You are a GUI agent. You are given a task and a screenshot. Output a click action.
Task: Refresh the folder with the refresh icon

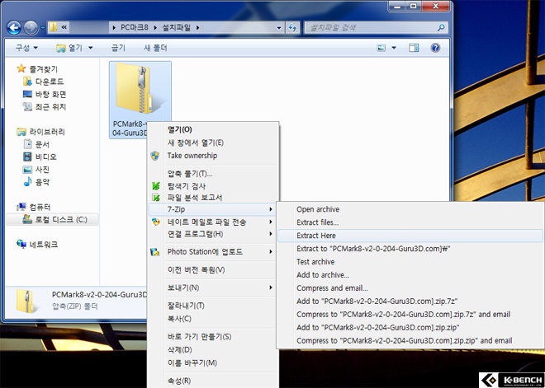292,28
